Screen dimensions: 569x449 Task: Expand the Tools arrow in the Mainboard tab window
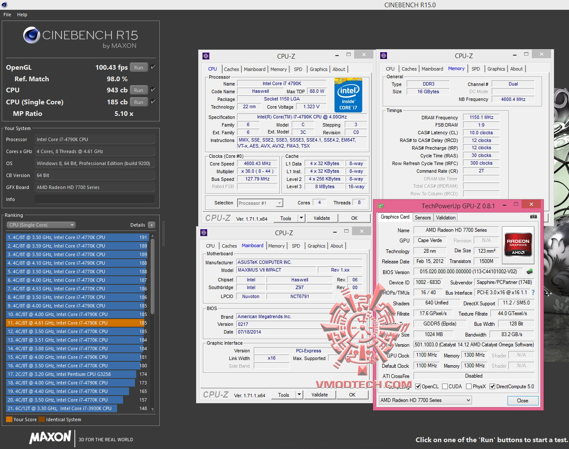[x=299, y=395]
